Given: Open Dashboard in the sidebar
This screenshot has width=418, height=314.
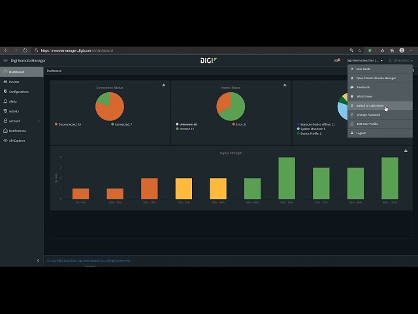Looking at the screenshot, I should [x=22, y=72].
